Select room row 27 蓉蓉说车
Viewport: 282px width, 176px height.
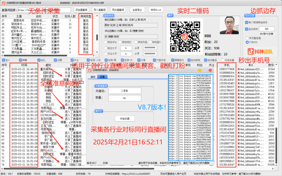(48, 21)
